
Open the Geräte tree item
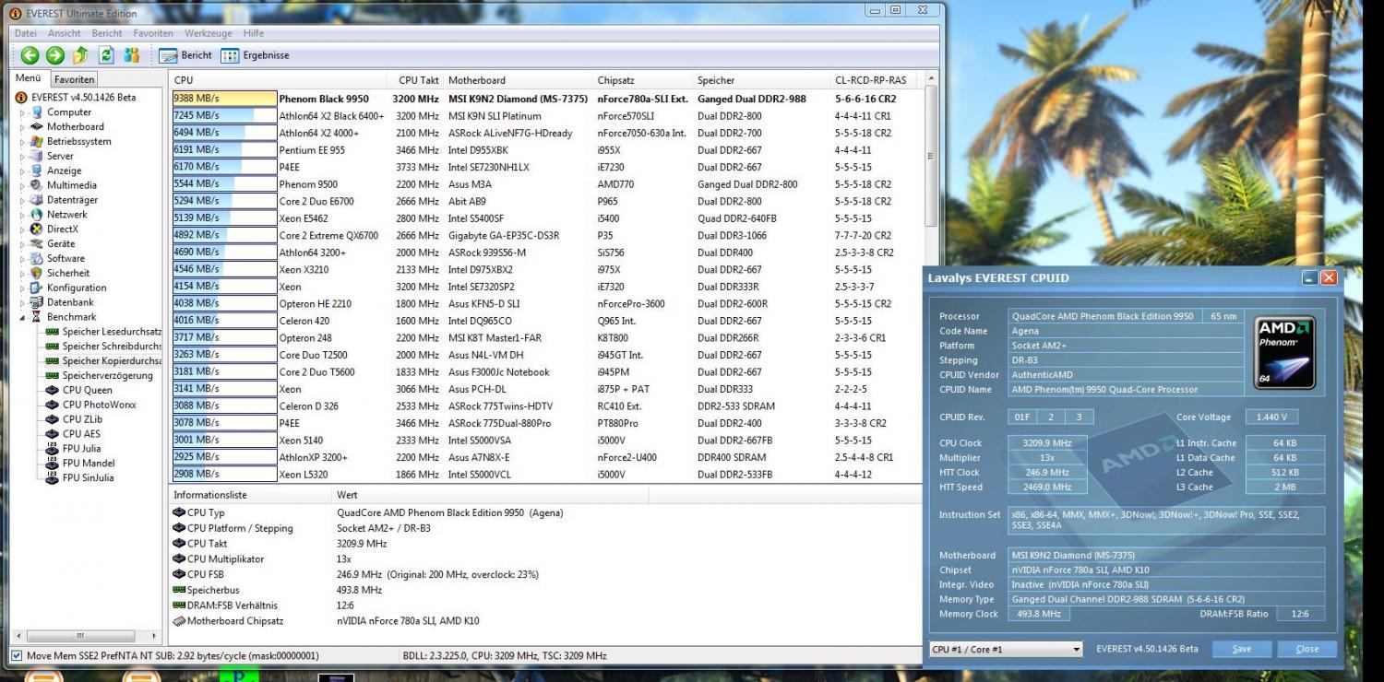(61, 243)
